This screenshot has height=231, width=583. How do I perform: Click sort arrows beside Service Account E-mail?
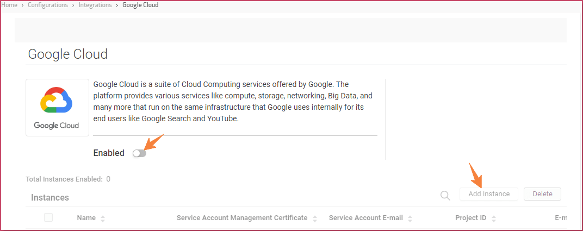pyautogui.click(x=410, y=218)
